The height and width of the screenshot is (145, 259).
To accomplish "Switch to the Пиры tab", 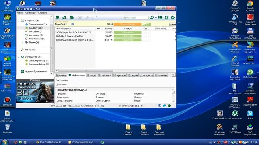I will 91,75.
